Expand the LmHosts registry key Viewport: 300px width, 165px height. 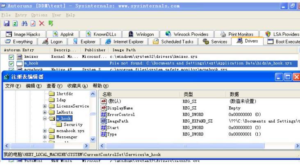pyautogui.click(x=45, y=112)
